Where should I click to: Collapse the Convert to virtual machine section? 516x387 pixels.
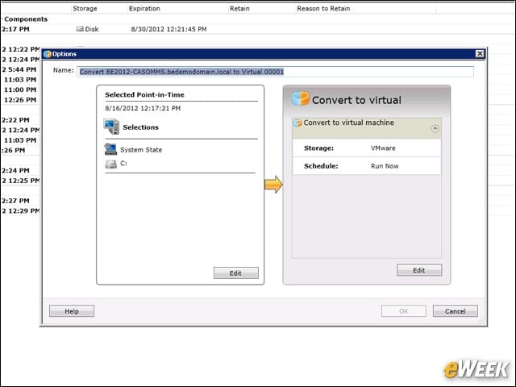435,128
